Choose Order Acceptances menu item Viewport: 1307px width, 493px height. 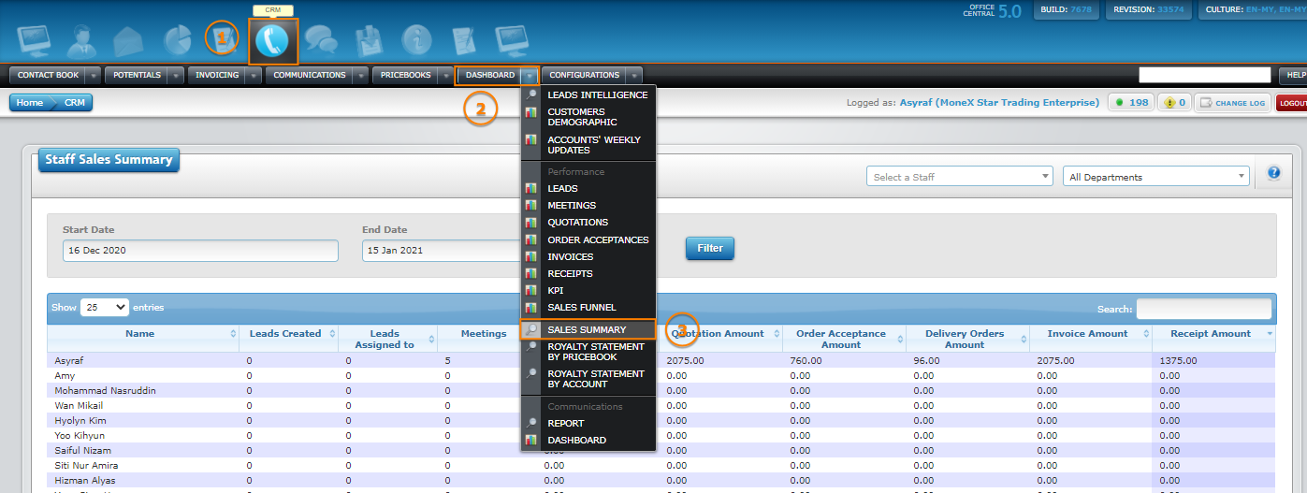588,240
